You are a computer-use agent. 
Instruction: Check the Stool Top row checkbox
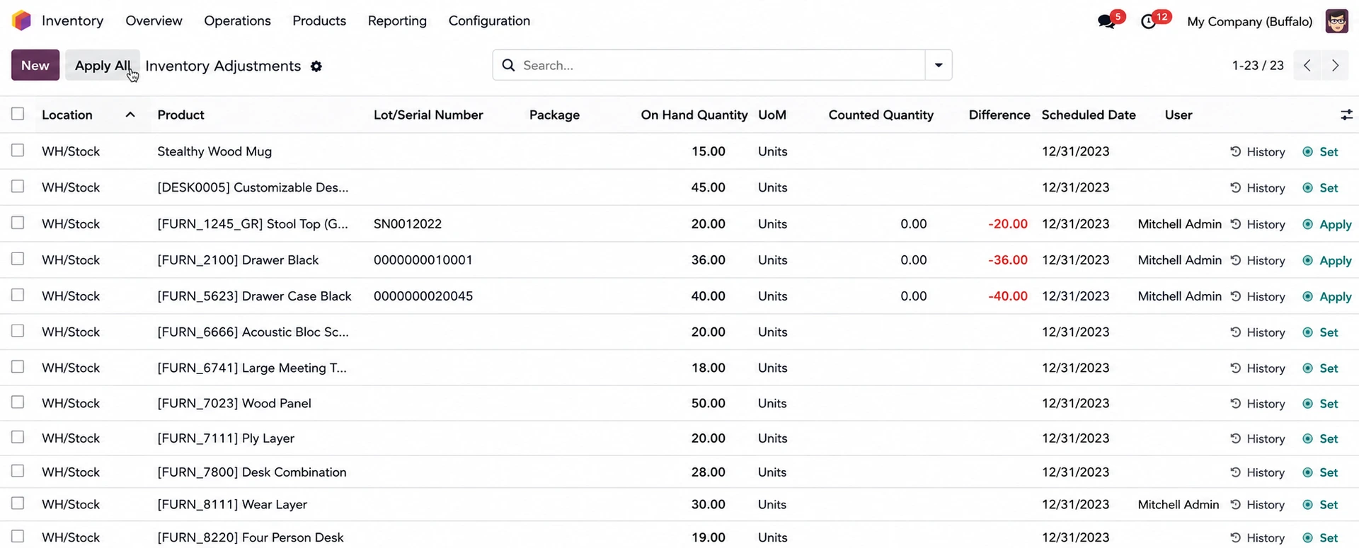(x=18, y=223)
